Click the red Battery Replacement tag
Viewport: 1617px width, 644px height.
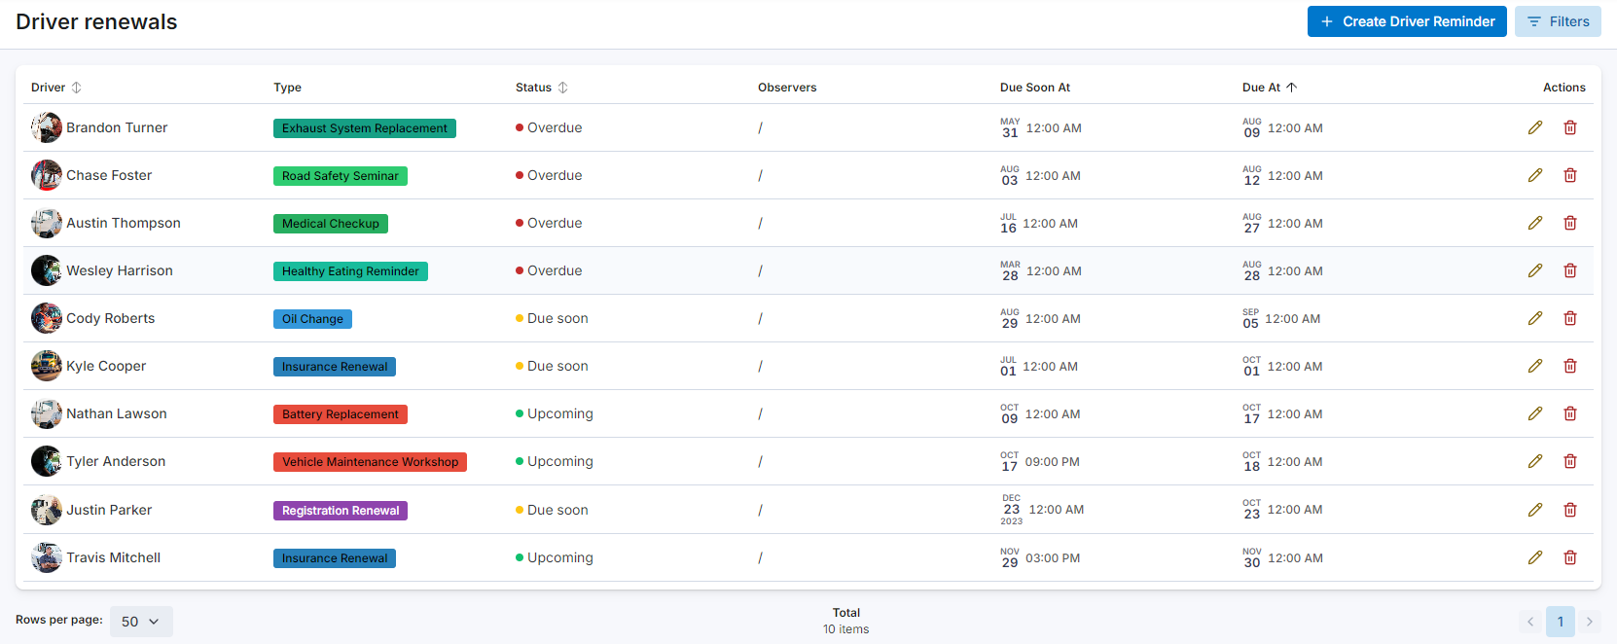click(x=340, y=414)
